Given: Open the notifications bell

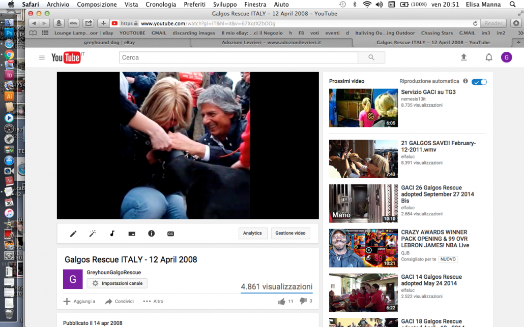Looking at the screenshot, I should (x=489, y=57).
